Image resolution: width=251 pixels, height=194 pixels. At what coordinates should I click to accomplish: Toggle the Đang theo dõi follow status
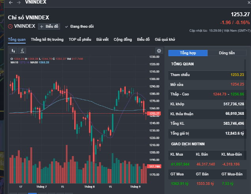(79, 27)
